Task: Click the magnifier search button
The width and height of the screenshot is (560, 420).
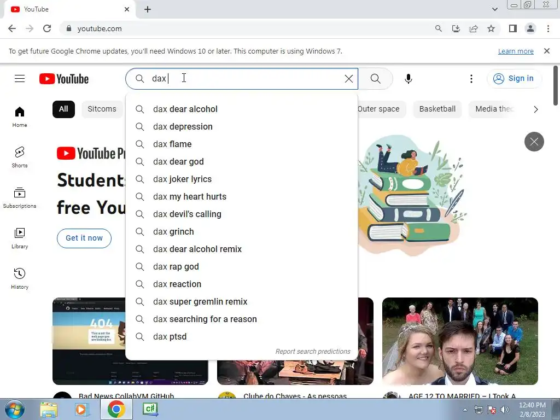Action: click(375, 79)
